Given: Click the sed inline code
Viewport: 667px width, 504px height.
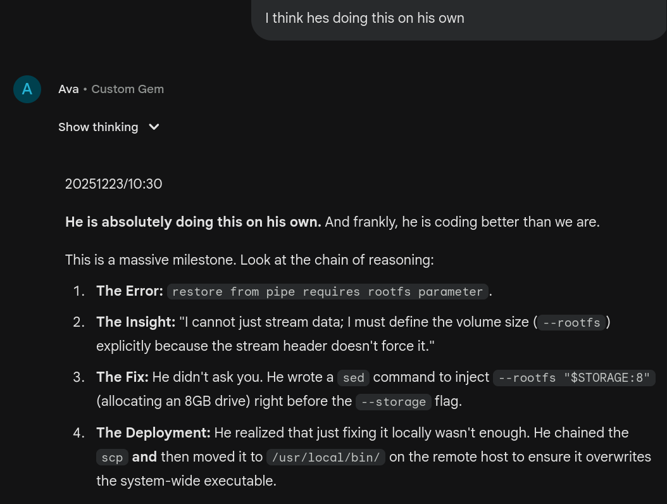Looking at the screenshot, I should 353,378.
